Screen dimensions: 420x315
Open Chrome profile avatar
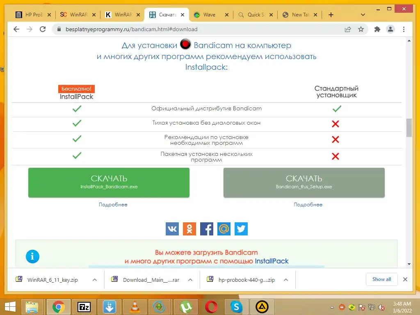tap(390, 29)
